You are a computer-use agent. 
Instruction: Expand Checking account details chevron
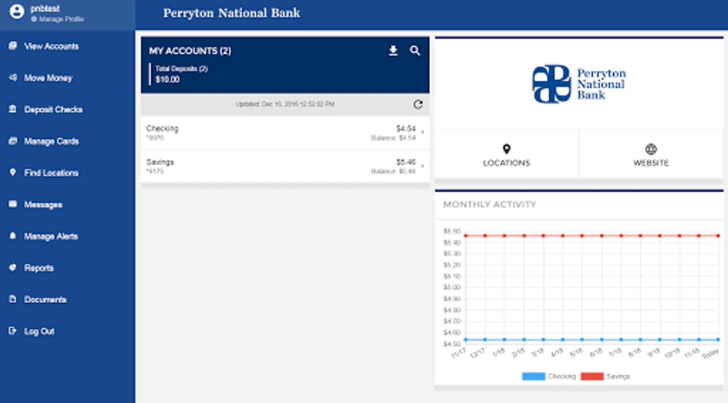(x=423, y=132)
